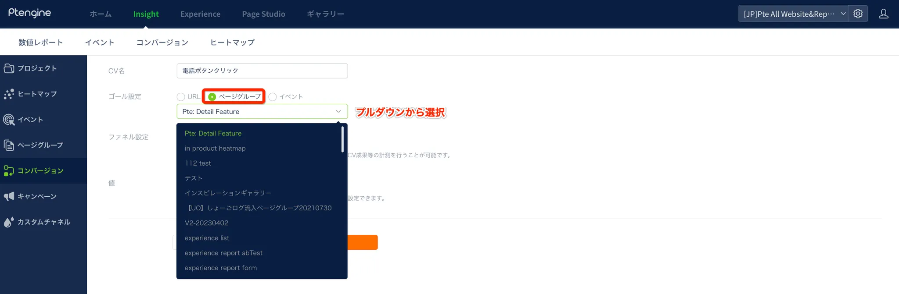This screenshot has height=294, width=899.
Task: Choose 'in product heatmap' from the list
Action: pos(215,149)
